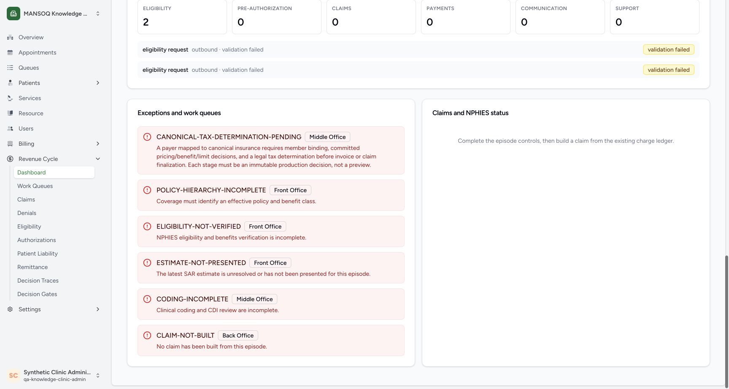Click the Middle Office badge on CODING-INCOMPLETE

[x=254, y=299]
